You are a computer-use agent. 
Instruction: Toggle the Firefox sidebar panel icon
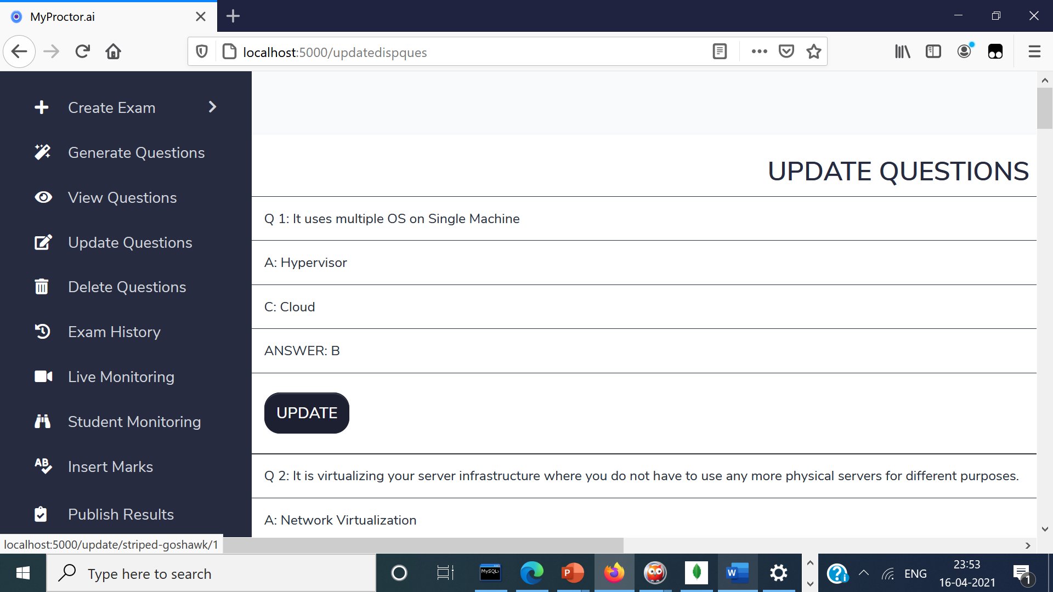933,52
